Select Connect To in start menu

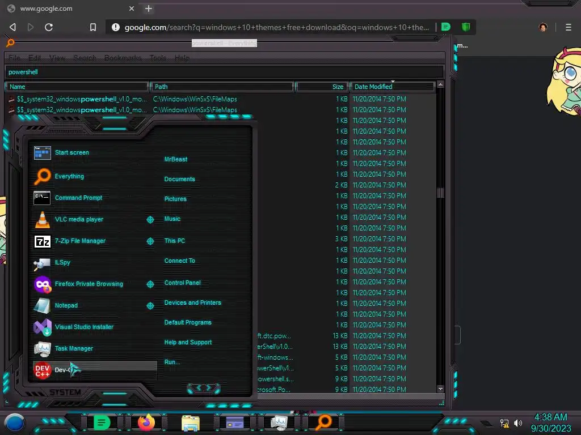click(179, 261)
